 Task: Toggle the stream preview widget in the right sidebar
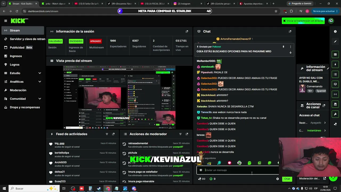[335, 54]
